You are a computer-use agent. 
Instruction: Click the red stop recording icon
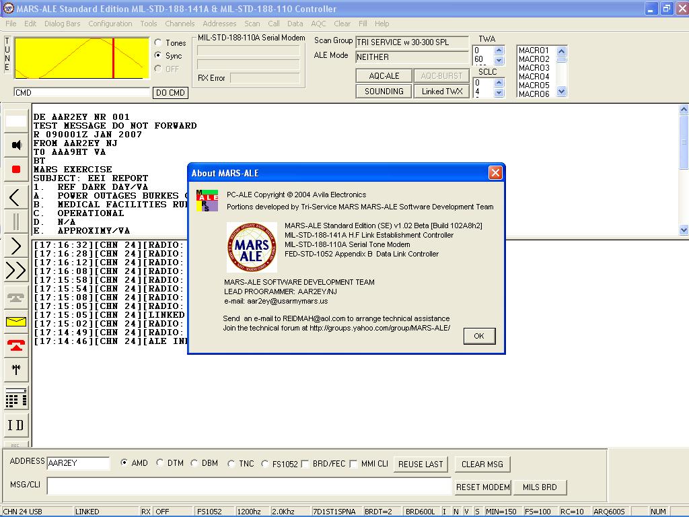point(15,170)
